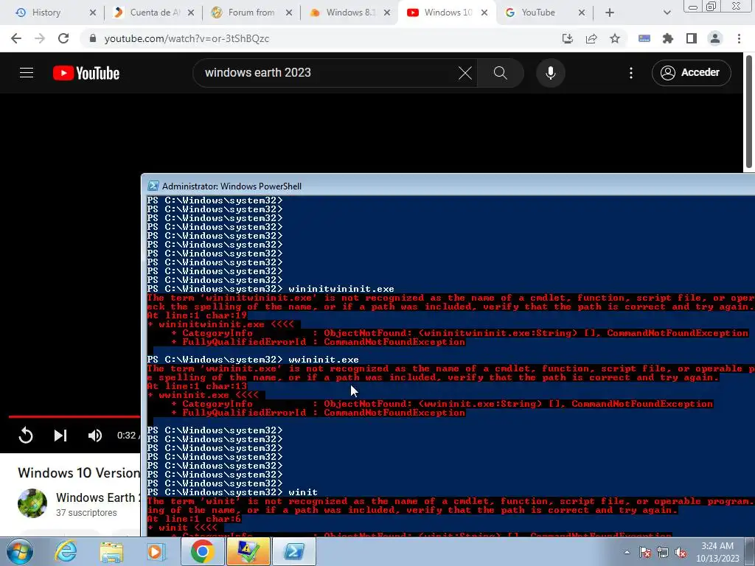Click the address bar URL
The width and height of the screenshot is (755, 566).
point(187,38)
